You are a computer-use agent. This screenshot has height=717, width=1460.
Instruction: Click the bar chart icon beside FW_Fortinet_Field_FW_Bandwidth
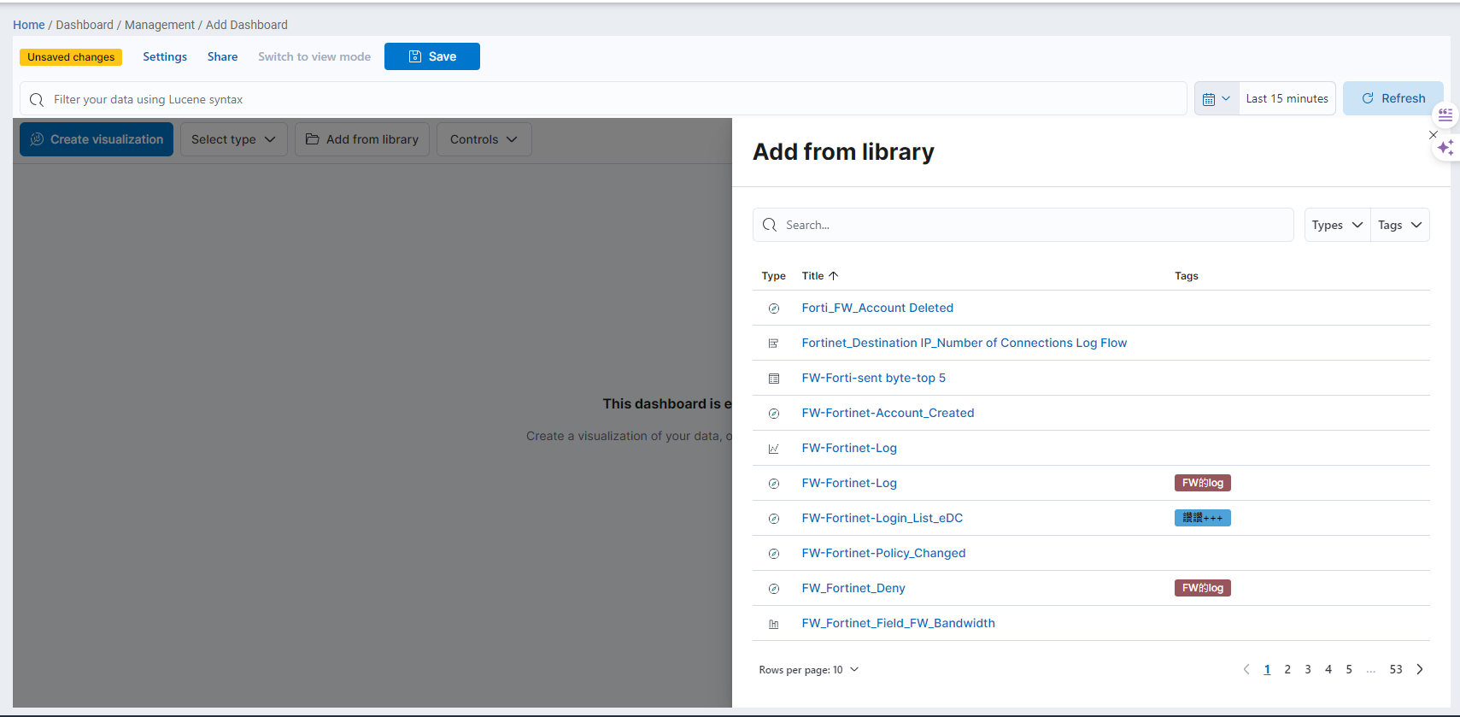click(774, 624)
